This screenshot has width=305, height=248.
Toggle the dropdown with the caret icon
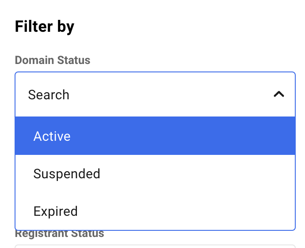point(279,94)
